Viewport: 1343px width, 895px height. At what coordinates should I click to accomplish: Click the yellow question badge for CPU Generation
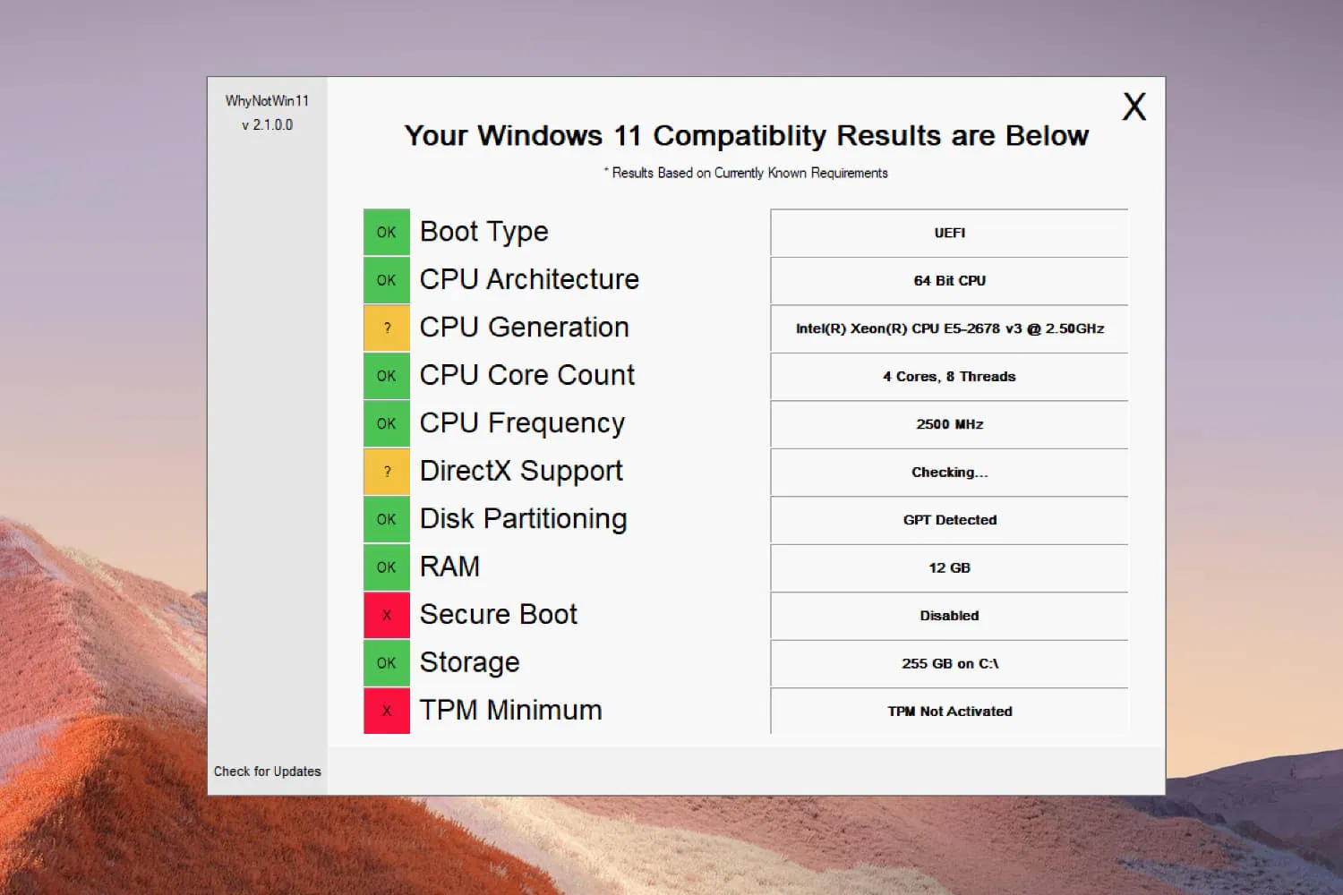[x=387, y=328]
